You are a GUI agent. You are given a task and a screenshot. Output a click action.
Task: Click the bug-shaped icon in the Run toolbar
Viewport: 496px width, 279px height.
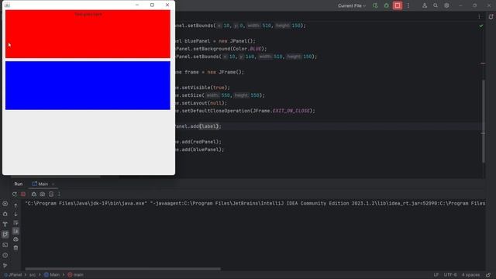click(34, 195)
